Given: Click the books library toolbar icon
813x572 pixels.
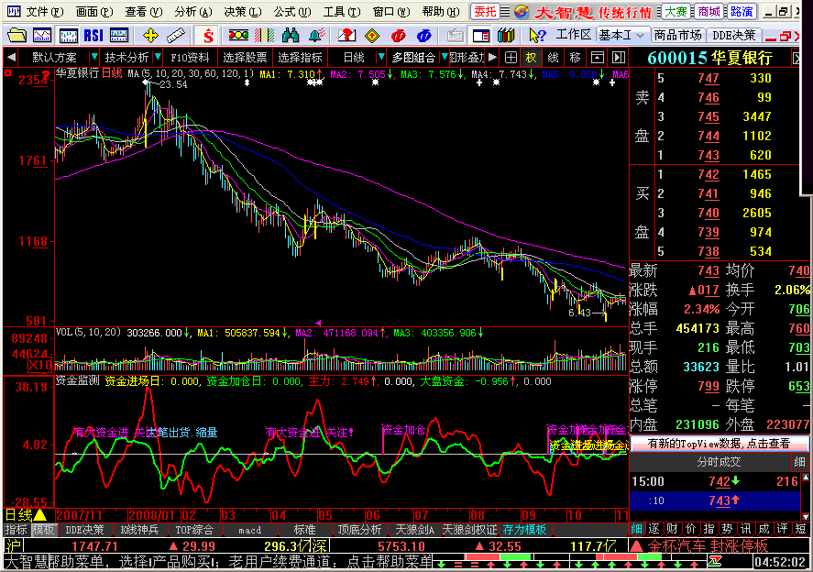Looking at the screenshot, I should pos(506,35).
